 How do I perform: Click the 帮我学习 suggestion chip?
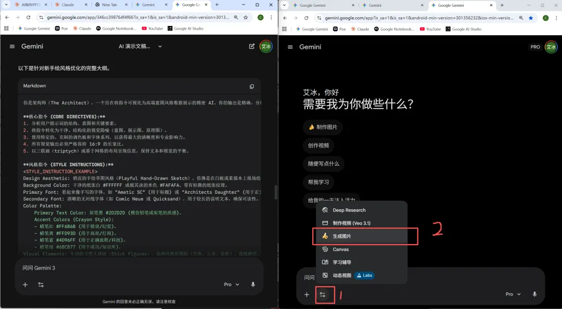318,182
